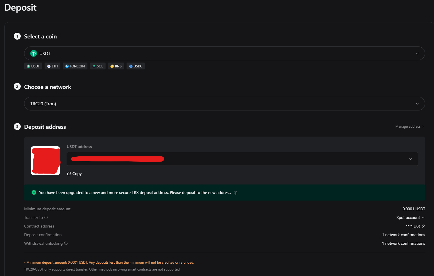Choose the USDC quick-pick chip
The width and height of the screenshot is (434, 276).
135,66
